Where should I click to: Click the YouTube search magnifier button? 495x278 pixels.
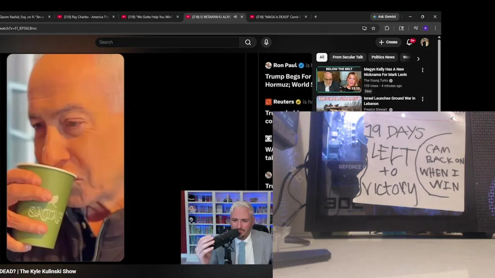[248, 42]
